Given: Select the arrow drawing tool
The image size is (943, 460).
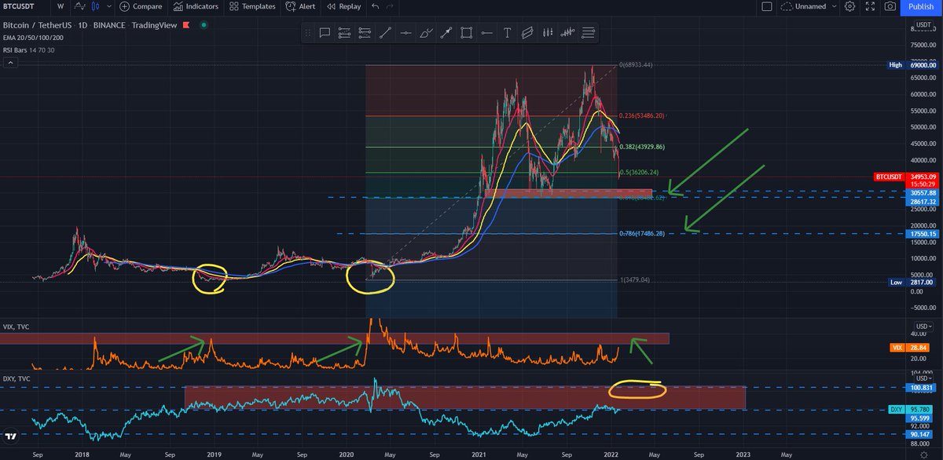Looking at the screenshot, I should pyautogui.click(x=447, y=33).
